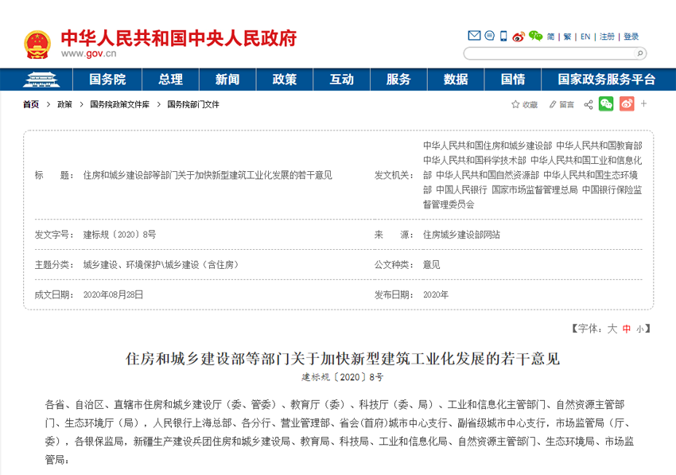Click the chat bubble icon in header

[x=489, y=35]
